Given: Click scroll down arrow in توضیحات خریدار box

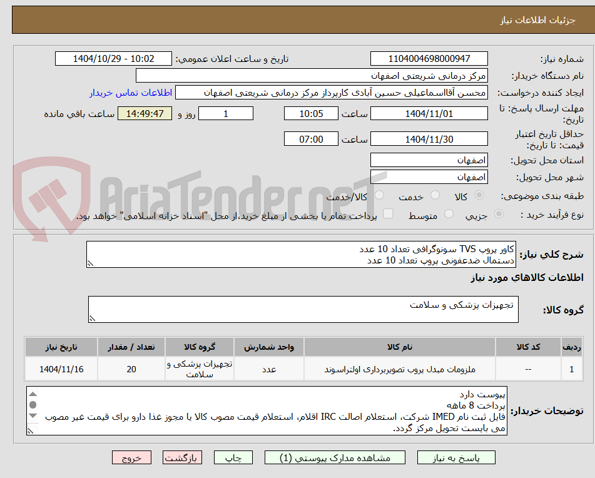Looking at the screenshot, I should pos(33,415).
